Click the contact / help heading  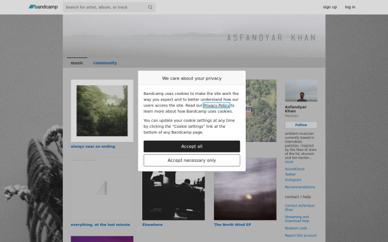(298, 197)
